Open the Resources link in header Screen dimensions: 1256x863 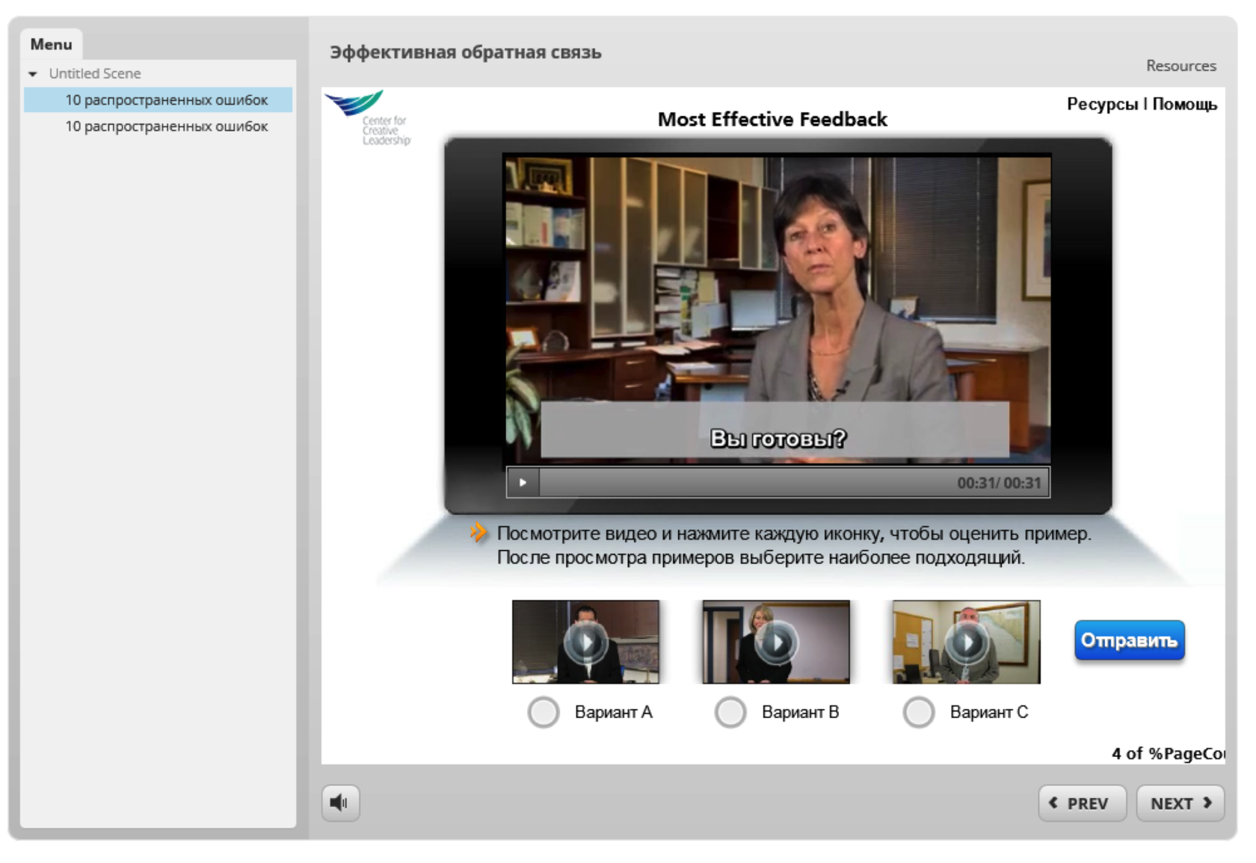(x=1181, y=66)
